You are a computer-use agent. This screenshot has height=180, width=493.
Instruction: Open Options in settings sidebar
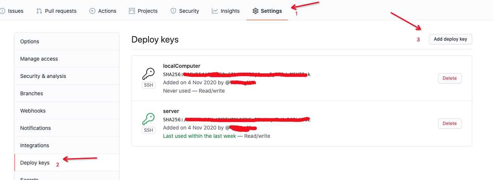pos(67,41)
